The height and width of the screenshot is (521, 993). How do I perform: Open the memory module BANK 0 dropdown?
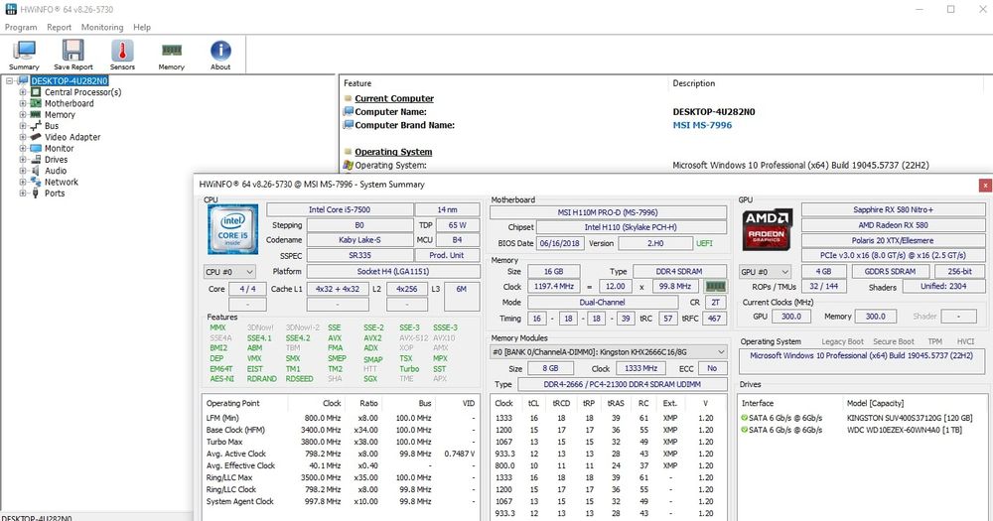(x=610, y=352)
